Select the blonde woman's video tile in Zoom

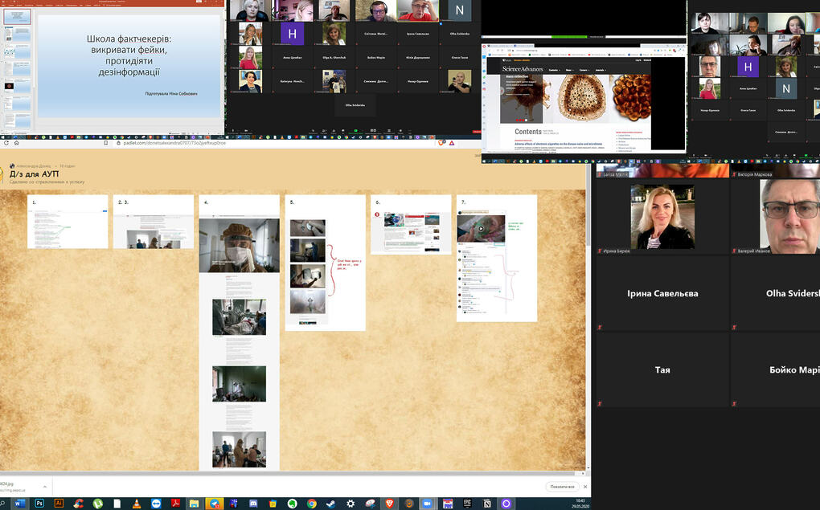[662, 216]
